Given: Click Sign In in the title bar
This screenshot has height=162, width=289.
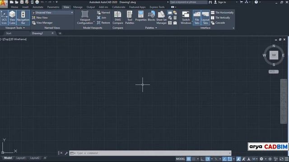Looking at the screenshot, I should [220, 2].
